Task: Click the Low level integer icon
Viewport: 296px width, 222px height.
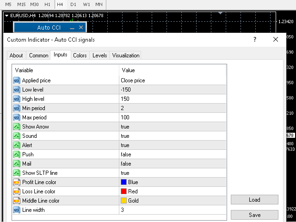Action: pos(16,90)
